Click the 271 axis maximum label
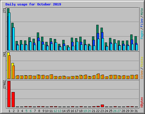 (5, 11)
